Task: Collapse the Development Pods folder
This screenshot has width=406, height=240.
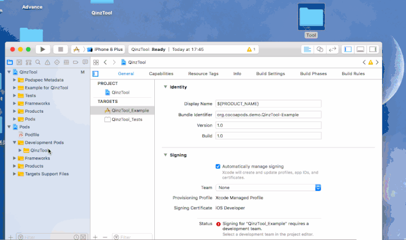Action: pyautogui.click(x=14, y=142)
